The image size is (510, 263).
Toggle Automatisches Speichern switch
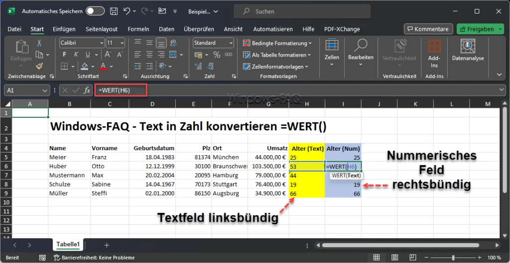(x=95, y=11)
